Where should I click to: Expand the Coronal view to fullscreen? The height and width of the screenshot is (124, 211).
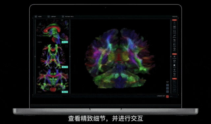67,71
